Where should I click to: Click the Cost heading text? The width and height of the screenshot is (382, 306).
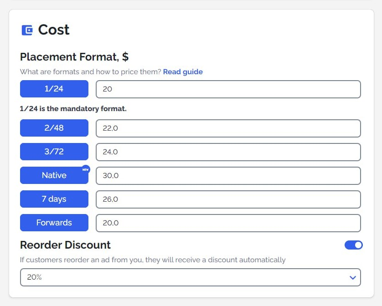[x=54, y=30]
